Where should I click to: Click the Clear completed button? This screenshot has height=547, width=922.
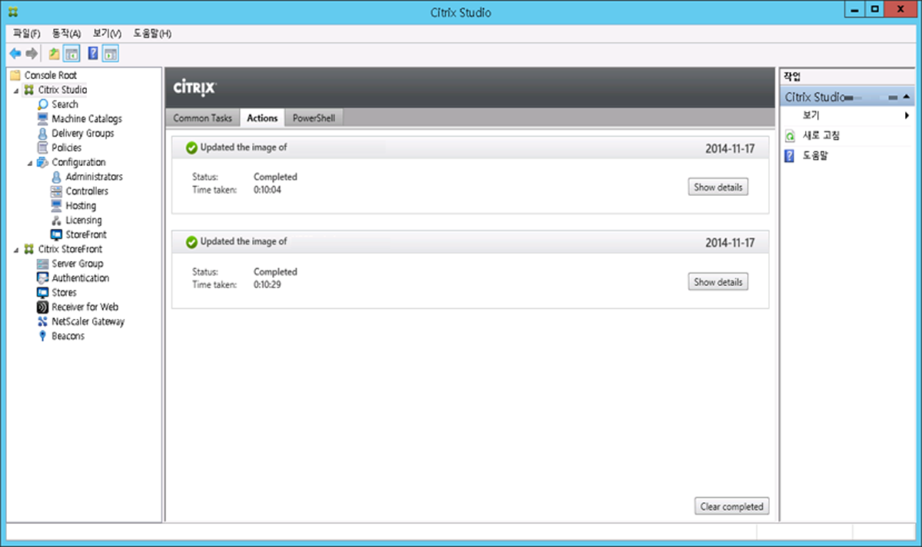[731, 506]
